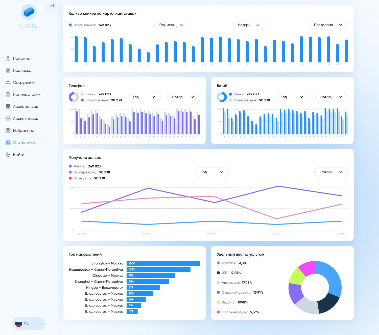This screenshot has height=335, width=379.
Task: Click the Получено заявок heading
Action: [x=85, y=158]
